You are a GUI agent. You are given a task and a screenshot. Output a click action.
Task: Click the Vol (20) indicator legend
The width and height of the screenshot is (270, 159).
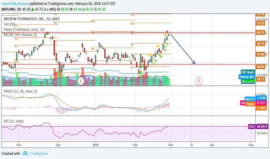[9, 24]
